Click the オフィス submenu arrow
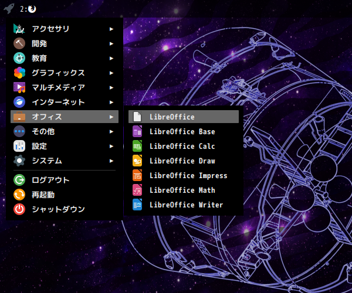352x293 pixels. (x=111, y=117)
